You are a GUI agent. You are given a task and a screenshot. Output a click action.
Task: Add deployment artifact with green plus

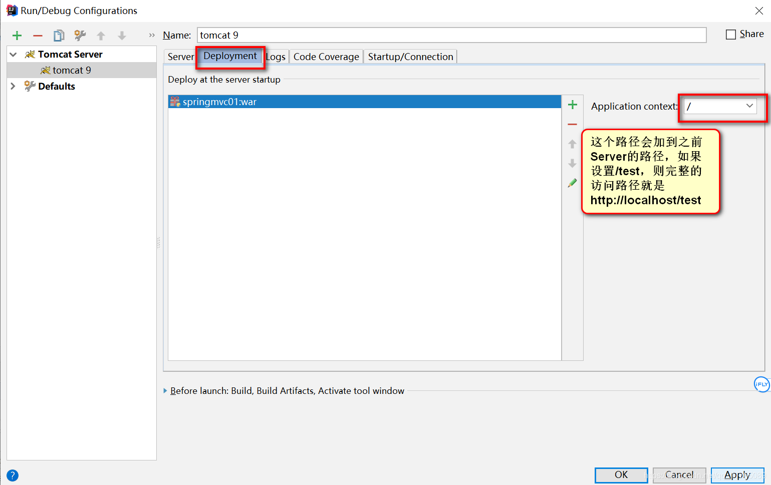tap(573, 105)
